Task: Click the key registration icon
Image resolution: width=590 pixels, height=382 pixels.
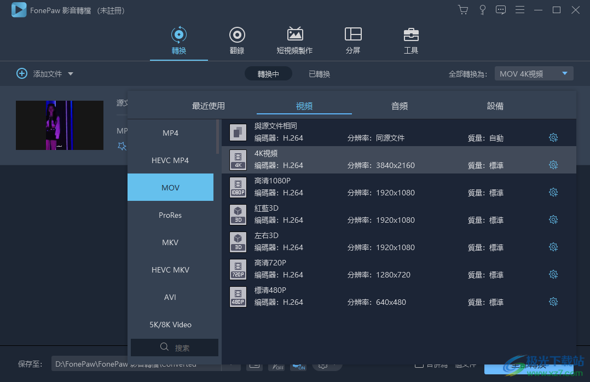Action: click(482, 9)
